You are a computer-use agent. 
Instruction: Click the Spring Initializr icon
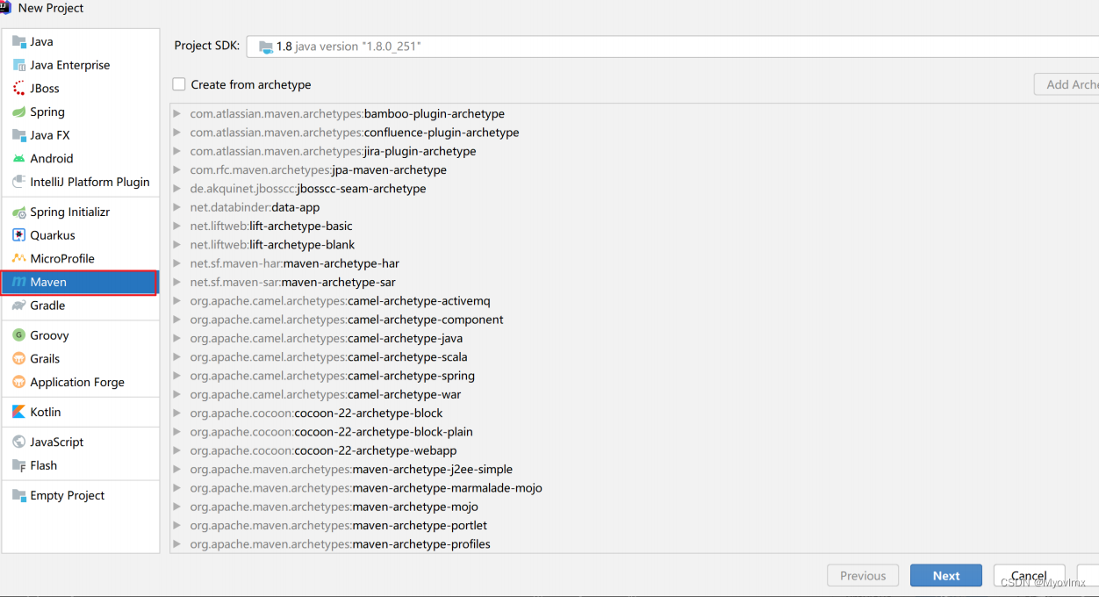(x=19, y=212)
